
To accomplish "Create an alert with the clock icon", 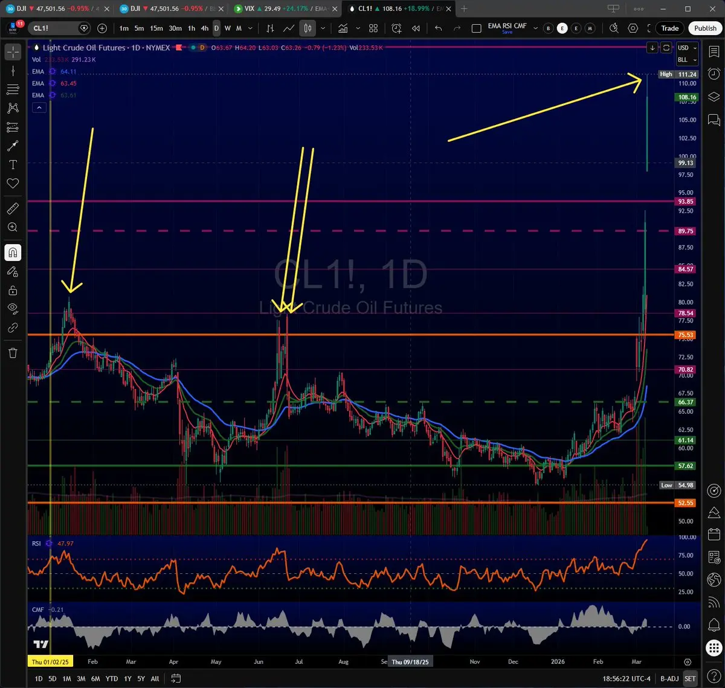I will (x=396, y=28).
